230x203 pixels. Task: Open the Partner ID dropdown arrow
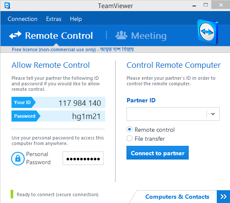213,114
